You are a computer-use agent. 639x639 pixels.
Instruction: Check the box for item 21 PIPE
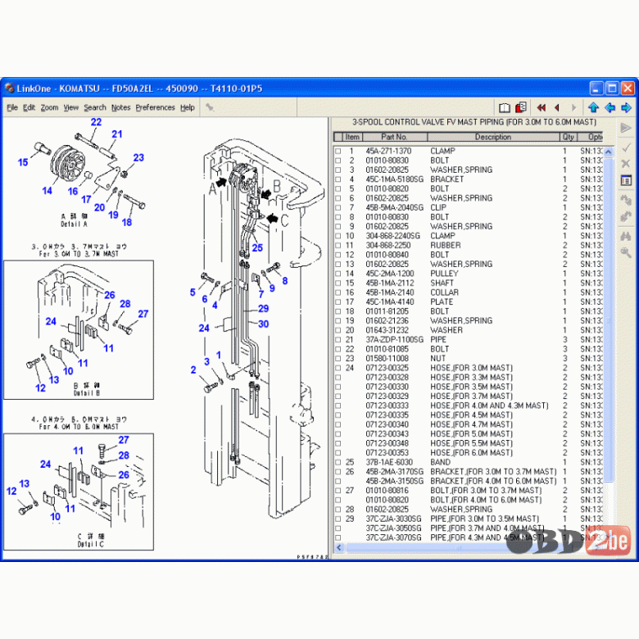point(338,340)
